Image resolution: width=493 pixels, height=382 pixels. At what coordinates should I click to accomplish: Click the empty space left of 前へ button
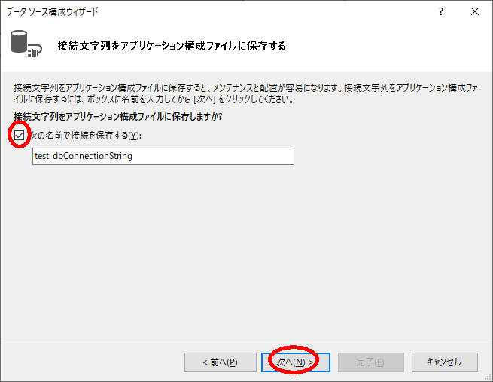coord(98,362)
